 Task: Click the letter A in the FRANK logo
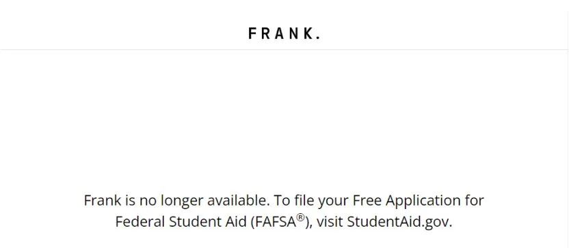pyautogui.click(x=280, y=33)
